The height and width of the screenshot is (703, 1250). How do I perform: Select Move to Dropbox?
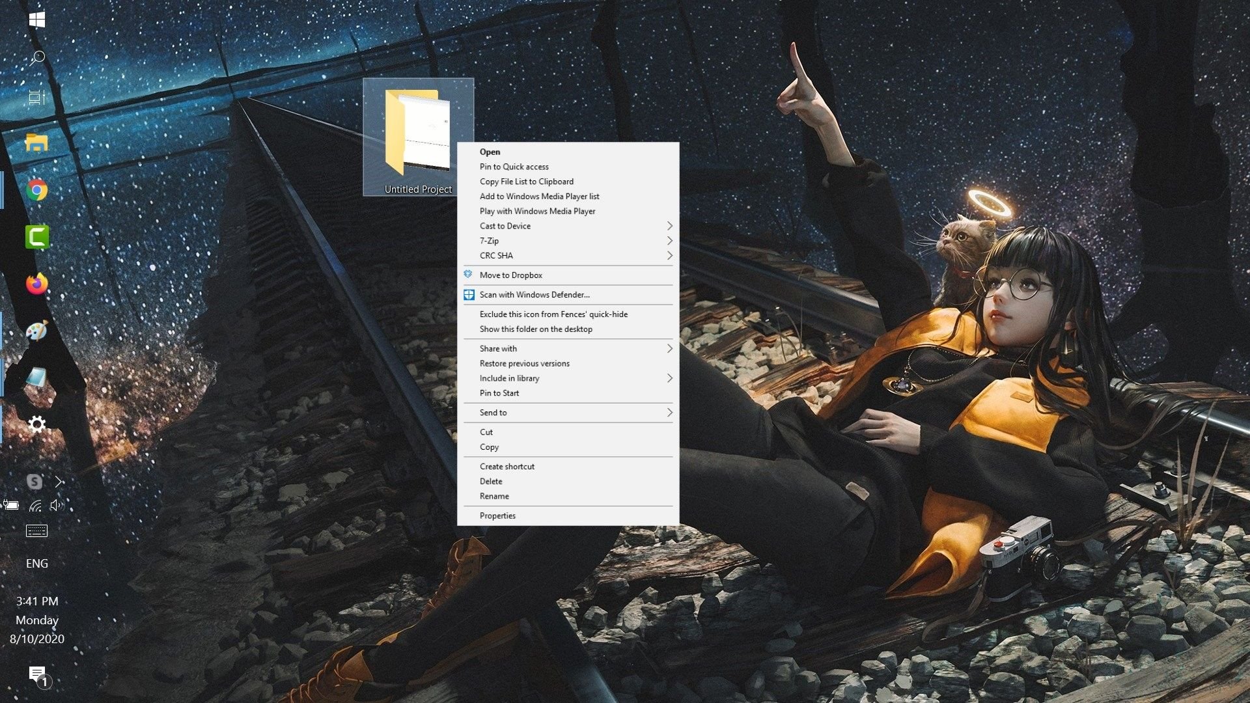pos(568,275)
